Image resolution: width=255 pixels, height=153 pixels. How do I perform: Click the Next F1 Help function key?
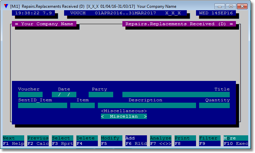tap(13, 141)
